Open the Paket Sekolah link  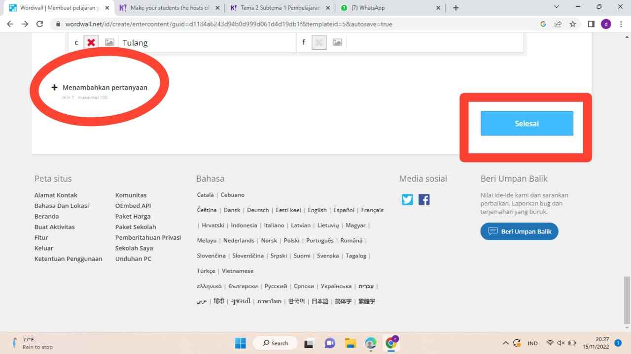136,227
